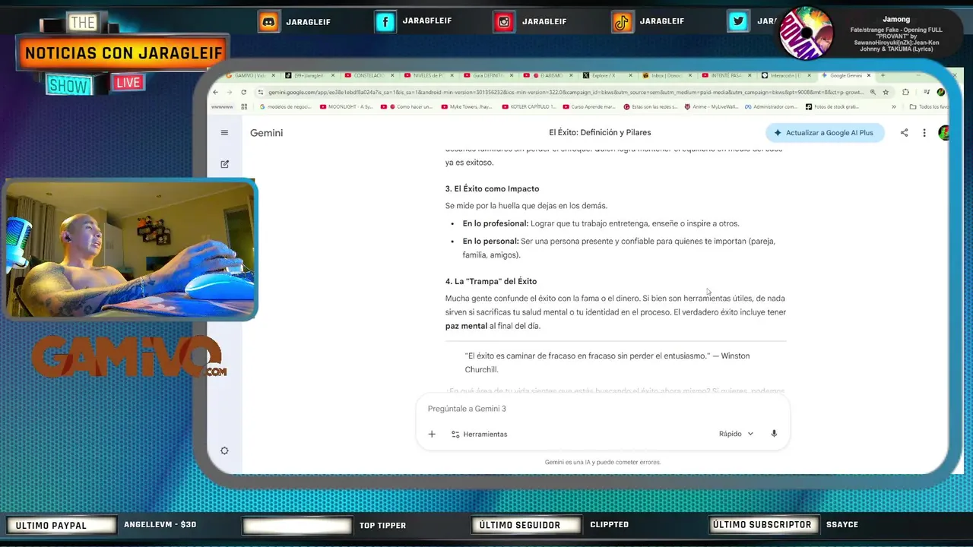Click 'Gemini' logo text in header
The height and width of the screenshot is (547, 973).
tap(266, 133)
